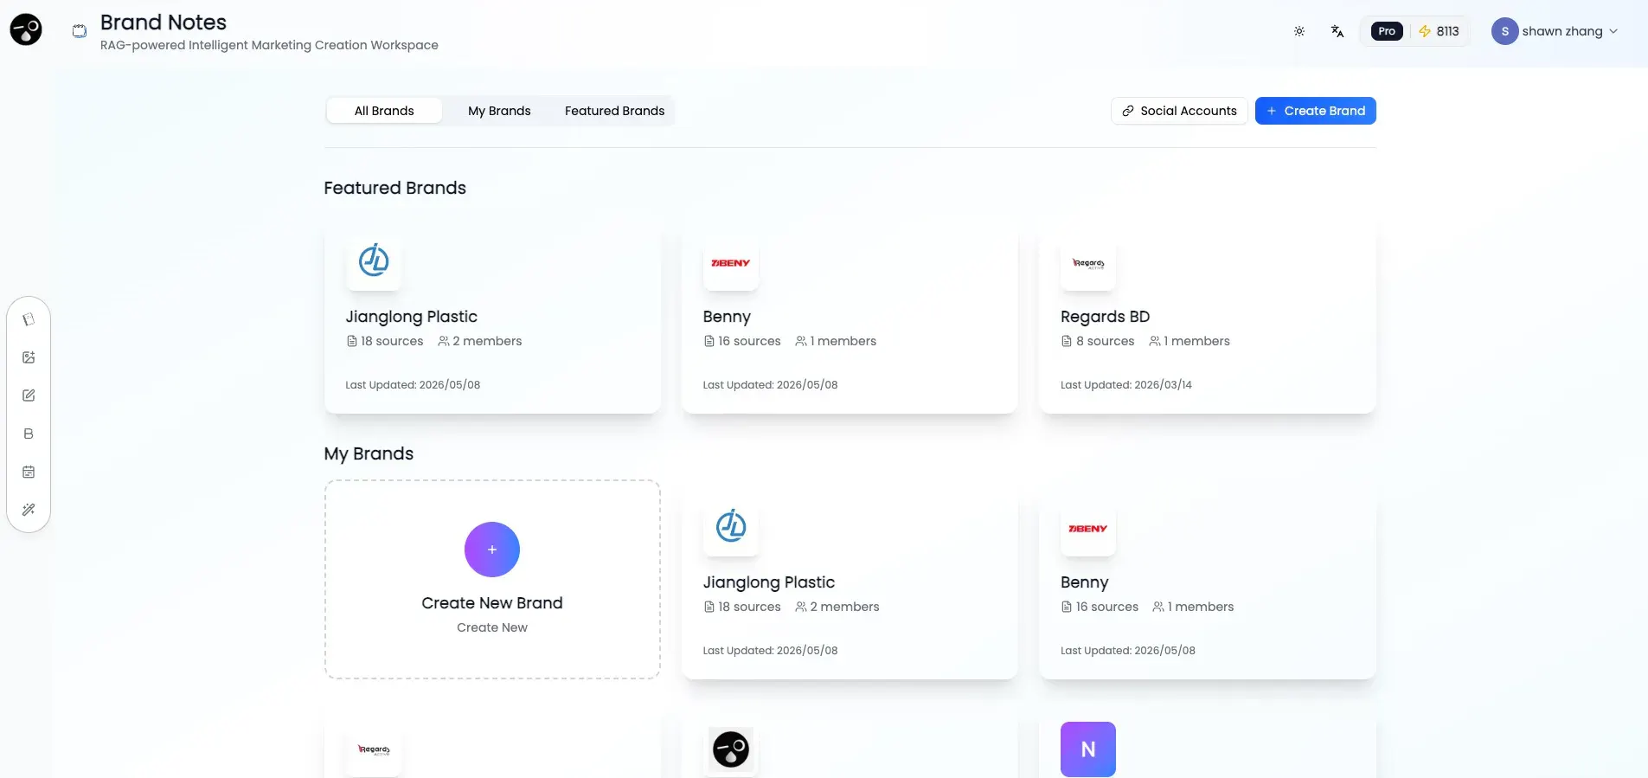Image resolution: width=1648 pixels, height=778 pixels.
Task: Click "1 members" on My Brands Benny card
Action: pyautogui.click(x=1194, y=607)
